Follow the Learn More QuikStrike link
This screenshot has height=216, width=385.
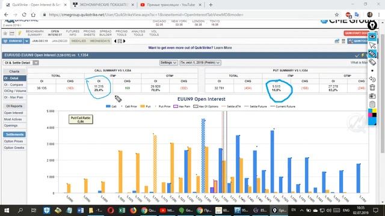pos(223,48)
